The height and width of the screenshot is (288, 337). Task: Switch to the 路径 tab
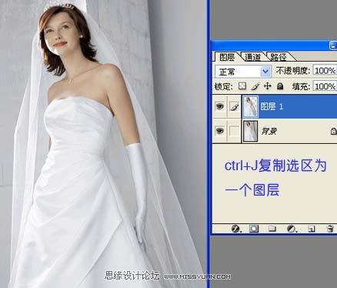coord(279,57)
